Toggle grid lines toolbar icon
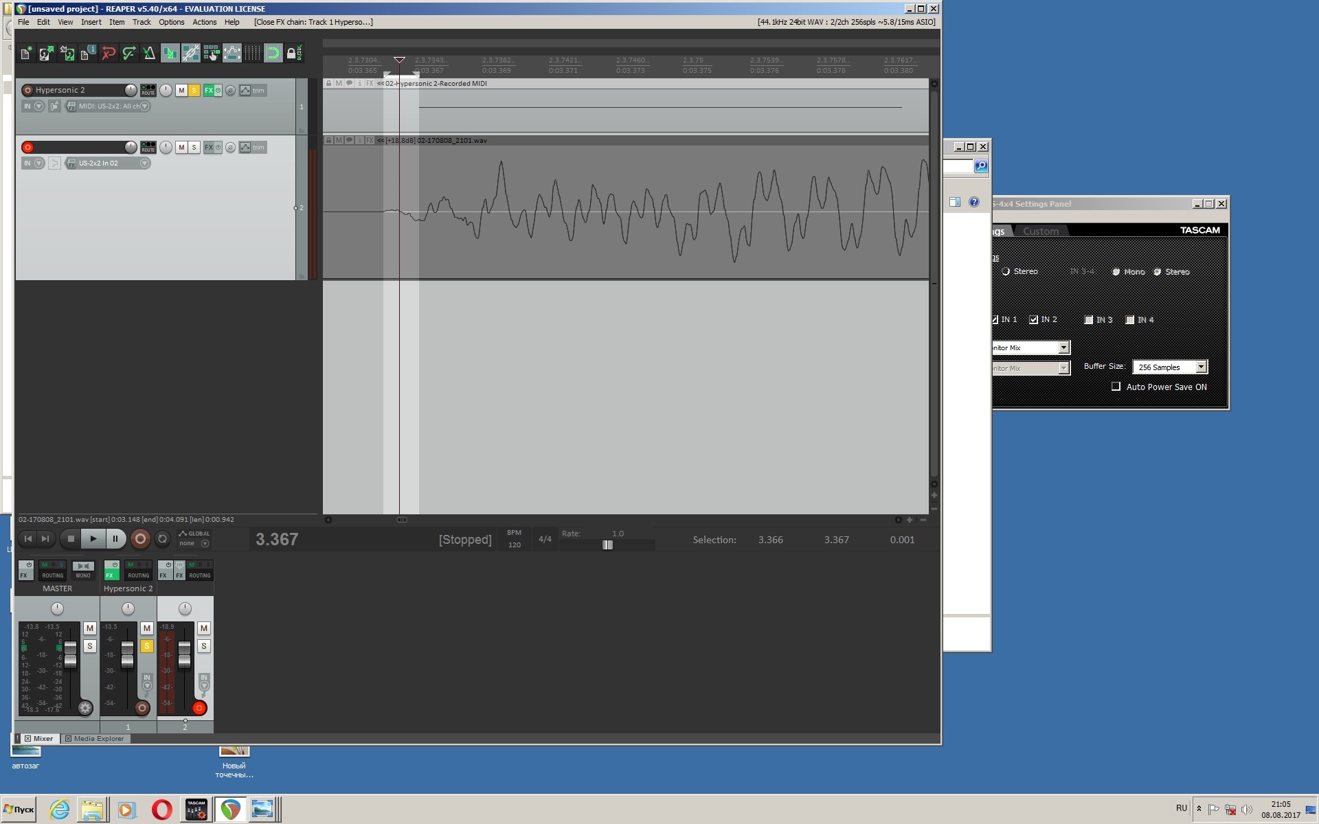1319x824 pixels. pos(252,53)
